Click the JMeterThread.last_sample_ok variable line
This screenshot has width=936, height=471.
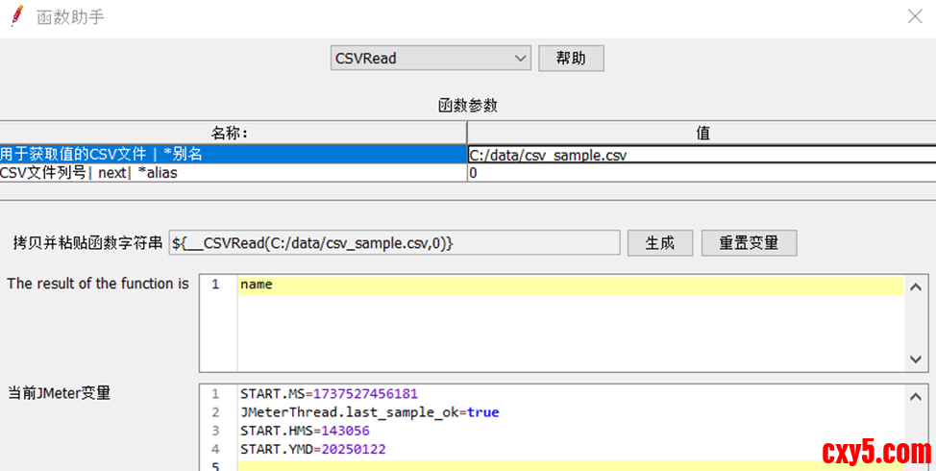click(x=369, y=412)
